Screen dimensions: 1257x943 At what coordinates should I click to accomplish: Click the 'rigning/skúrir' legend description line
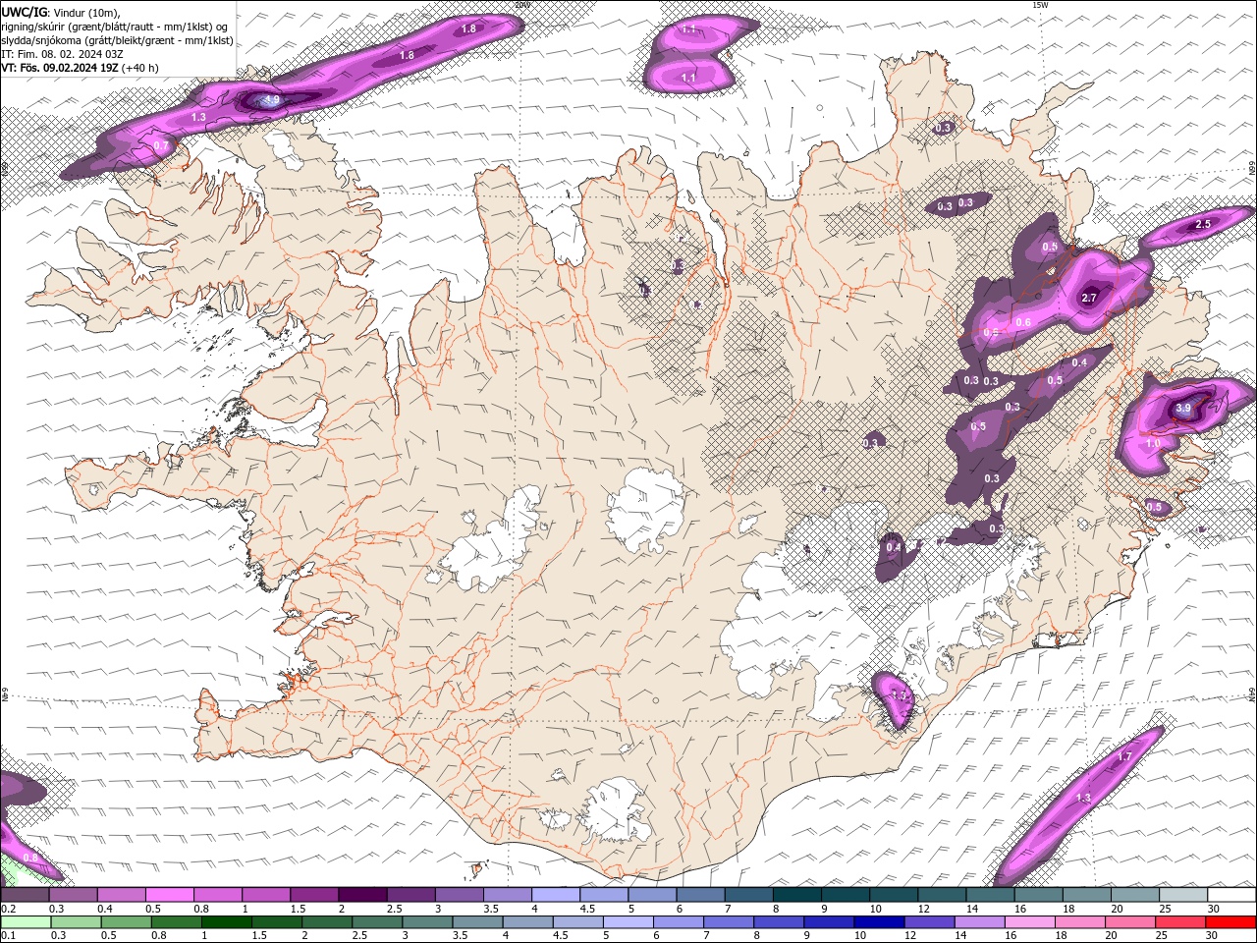click(116, 26)
